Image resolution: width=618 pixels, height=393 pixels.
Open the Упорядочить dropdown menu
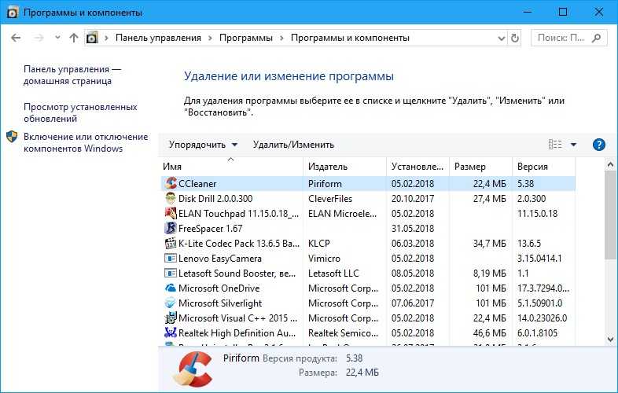click(x=203, y=145)
